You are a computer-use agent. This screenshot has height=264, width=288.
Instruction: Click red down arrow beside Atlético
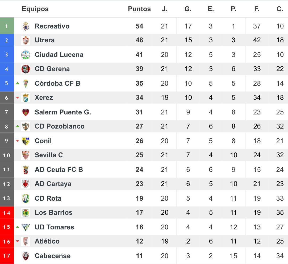18,241
